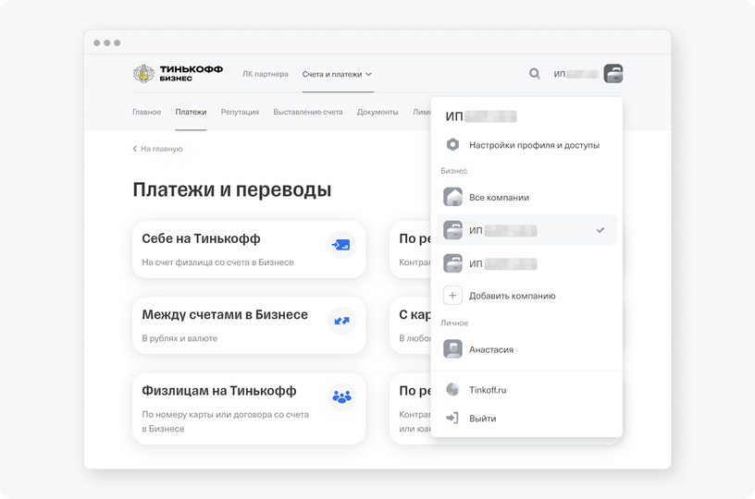Open the ЛК партнера section
This screenshot has height=499, width=755.
tap(266, 74)
